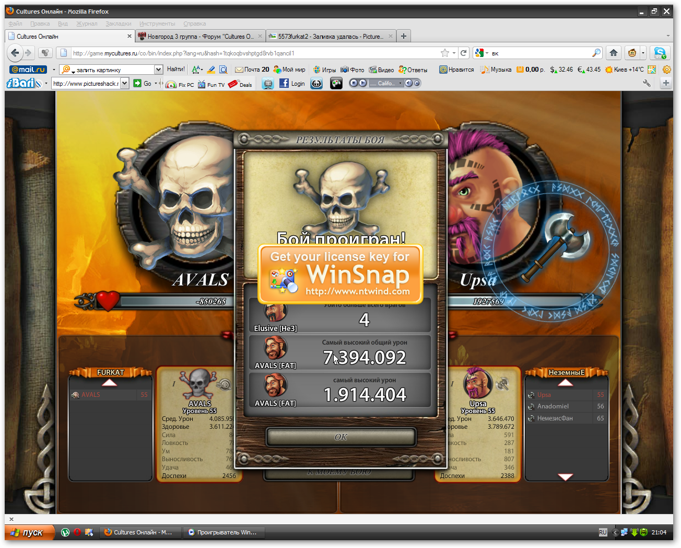Open the Журнал menu
This screenshot has height=548, width=681.
[x=87, y=24]
